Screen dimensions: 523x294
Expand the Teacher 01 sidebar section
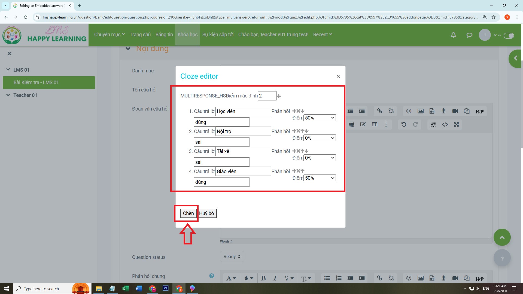click(8, 95)
